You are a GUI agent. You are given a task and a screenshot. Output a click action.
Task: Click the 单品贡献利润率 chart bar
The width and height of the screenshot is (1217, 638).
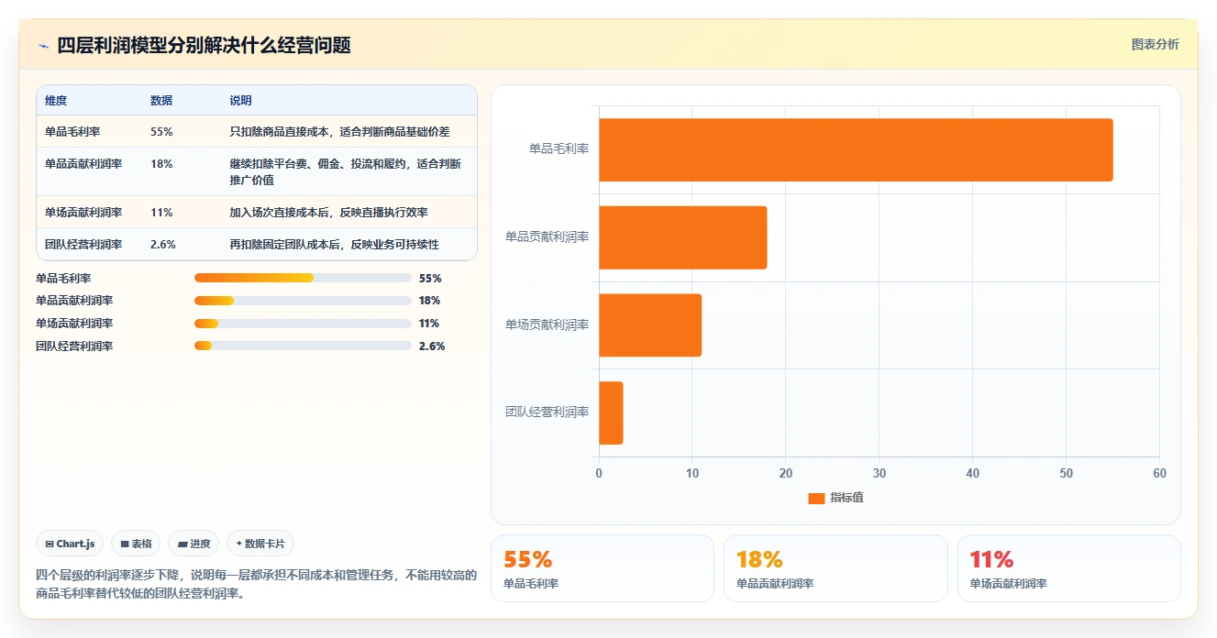(x=682, y=237)
